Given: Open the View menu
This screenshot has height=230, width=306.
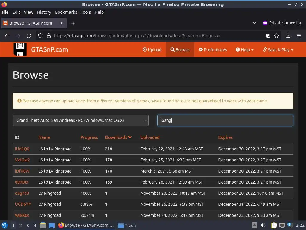Looking at the screenshot, I should point(28,12).
